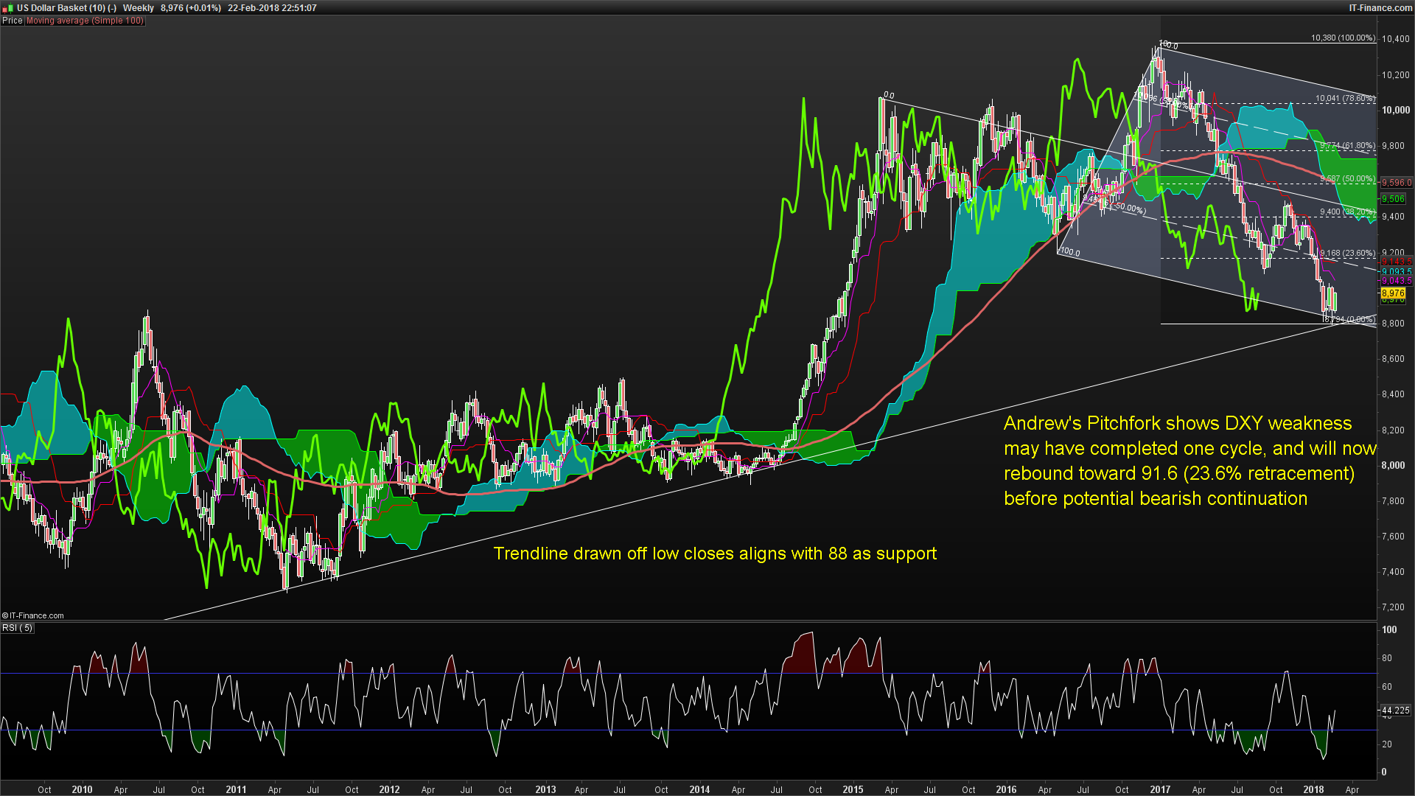This screenshot has width=1415, height=796.
Task: Click the magenta 9,043.5 price tag
Action: (x=1396, y=281)
